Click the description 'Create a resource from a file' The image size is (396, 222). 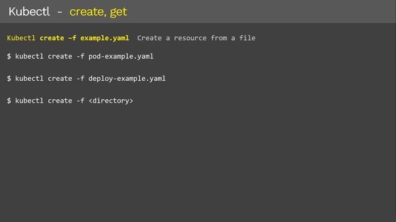(x=196, y=38)
